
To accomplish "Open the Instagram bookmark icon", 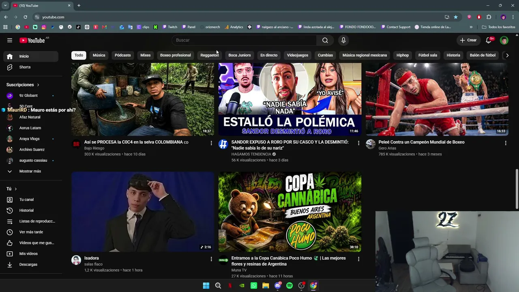I will [x=44, y=27].
